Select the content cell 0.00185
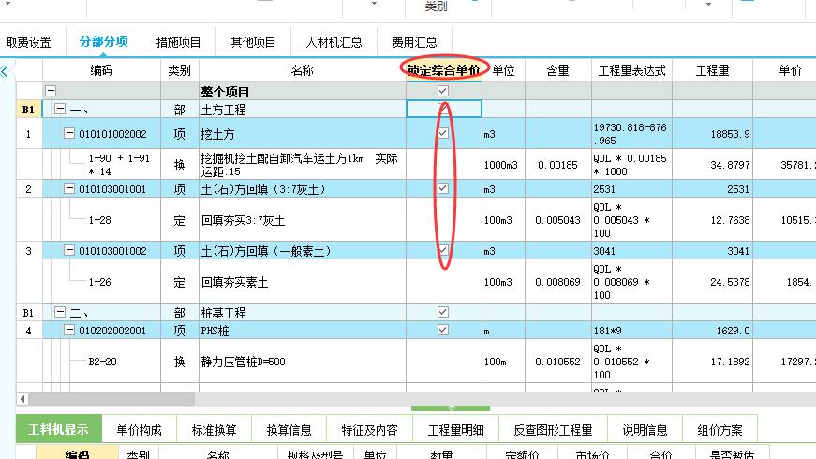 pyautogui.click(x=557, y=165)
